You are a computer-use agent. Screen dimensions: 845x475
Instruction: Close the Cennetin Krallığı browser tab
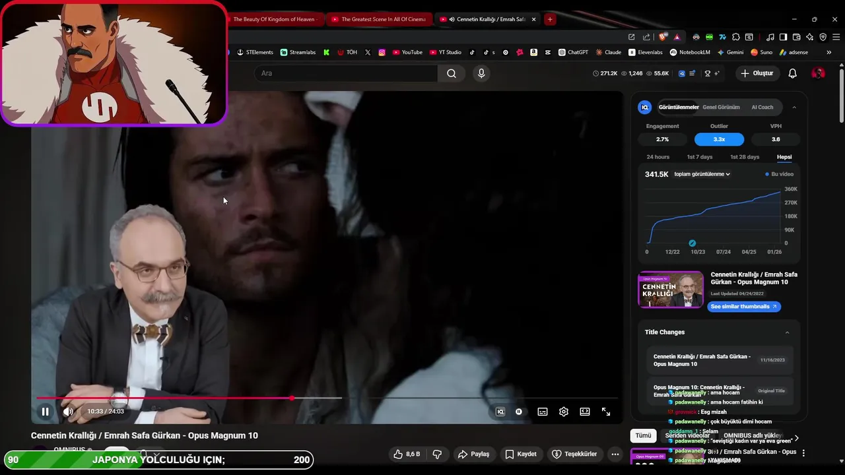[533, 19]
